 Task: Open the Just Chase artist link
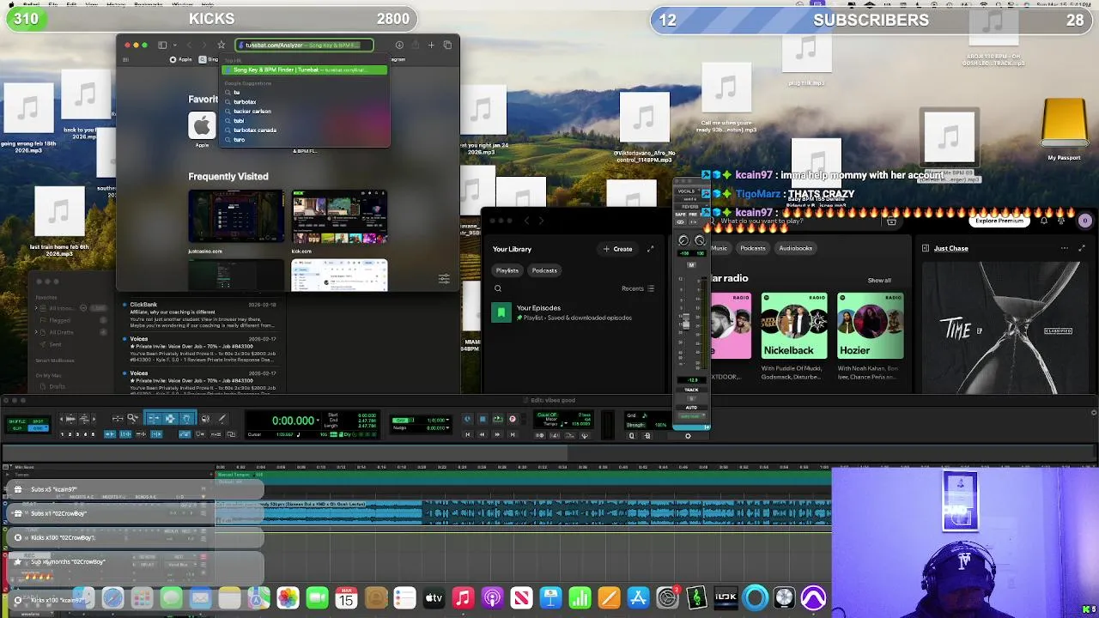(950, 248)
